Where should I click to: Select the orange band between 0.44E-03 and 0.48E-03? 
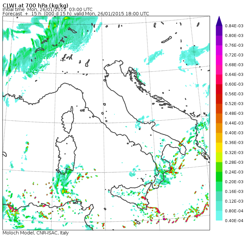[219, 118]
